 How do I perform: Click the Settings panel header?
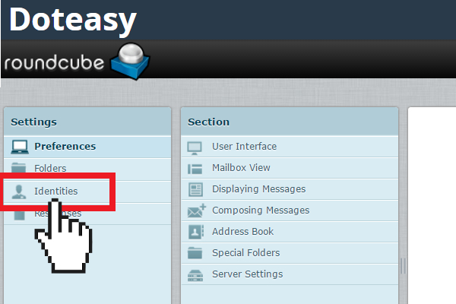click(x=87, y=122)
